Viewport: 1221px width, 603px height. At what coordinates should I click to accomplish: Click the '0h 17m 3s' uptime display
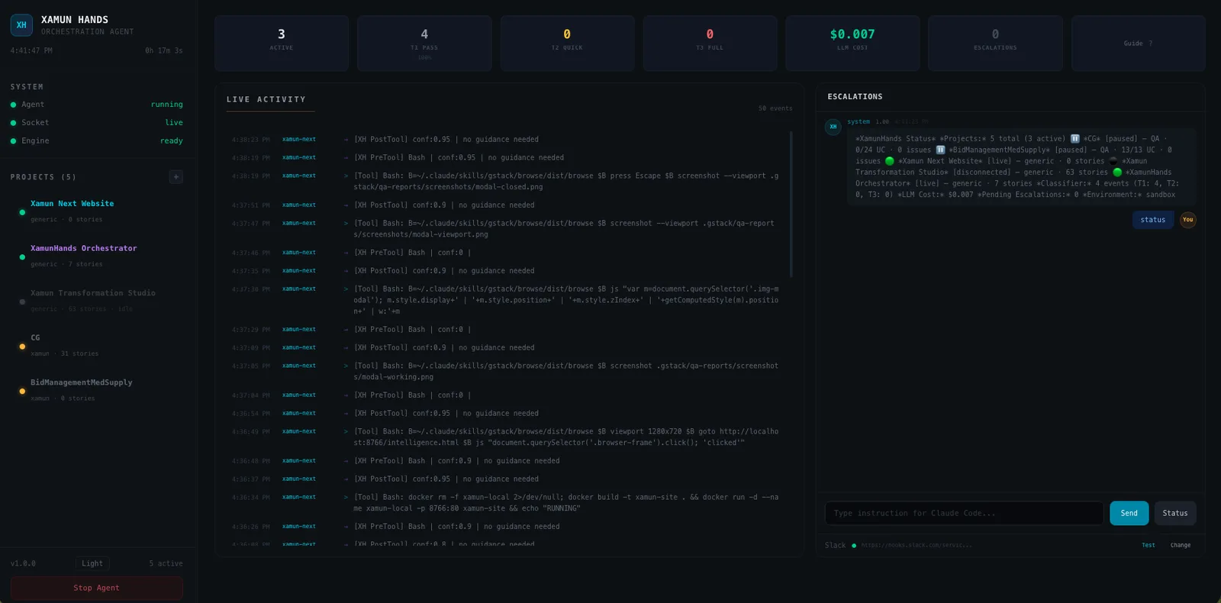click(164, 50)
